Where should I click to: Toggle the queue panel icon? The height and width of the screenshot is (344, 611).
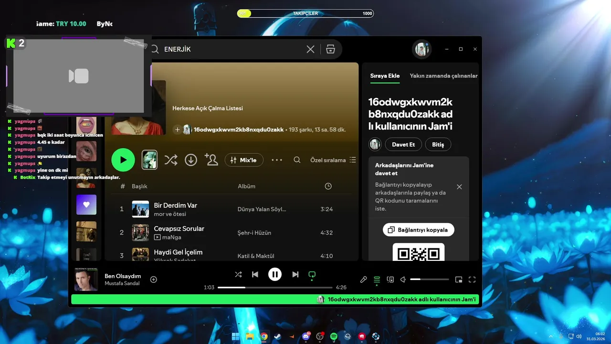[377, 279]
